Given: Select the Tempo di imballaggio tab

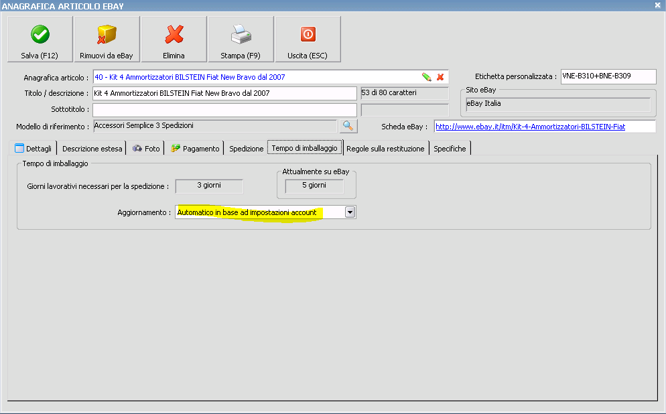Looking at the screenshot, I should pyautogui.click(x=305, y=148).
